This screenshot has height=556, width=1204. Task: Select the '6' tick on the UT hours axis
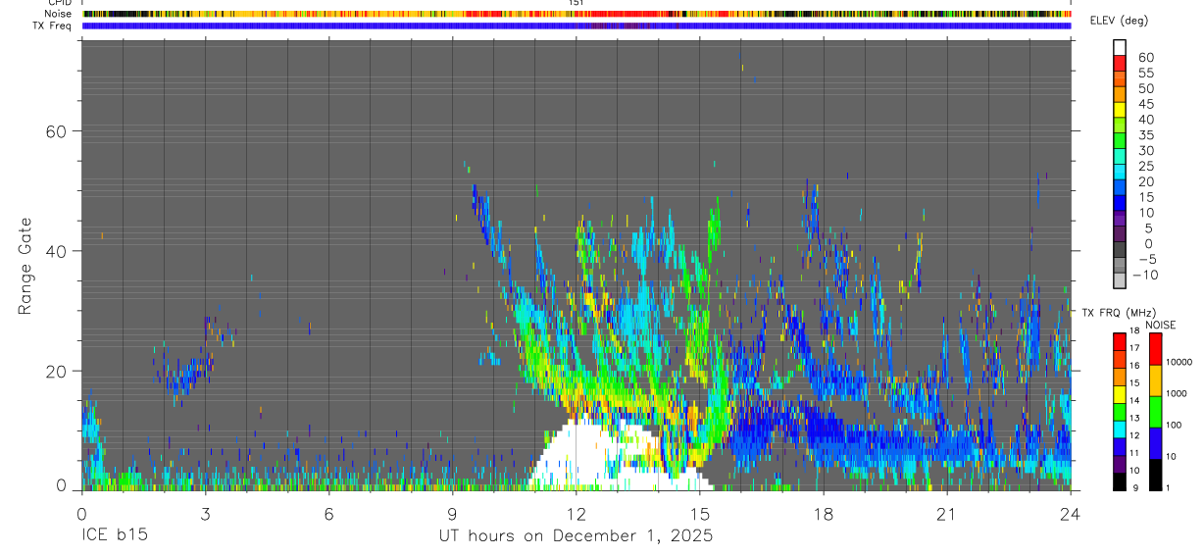[328, 514]
